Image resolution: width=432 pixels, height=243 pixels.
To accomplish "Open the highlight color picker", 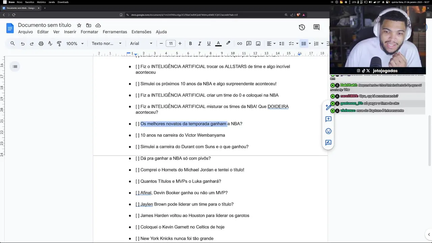I will (x=228, y=44).
